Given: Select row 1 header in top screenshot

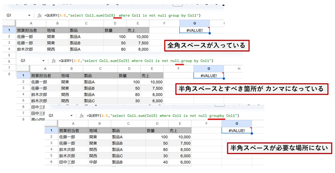Looking at the screenshot, I should [x=9, y=30].
